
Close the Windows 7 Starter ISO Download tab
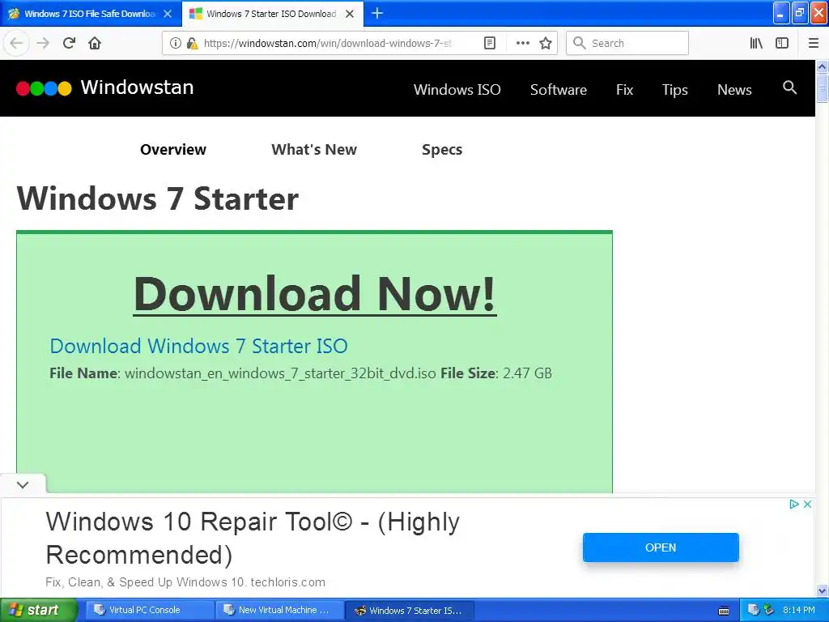(350, 14)
